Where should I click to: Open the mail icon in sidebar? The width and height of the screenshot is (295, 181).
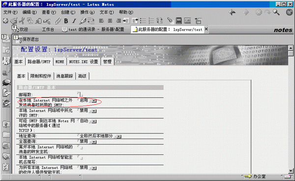click(6, 39)
